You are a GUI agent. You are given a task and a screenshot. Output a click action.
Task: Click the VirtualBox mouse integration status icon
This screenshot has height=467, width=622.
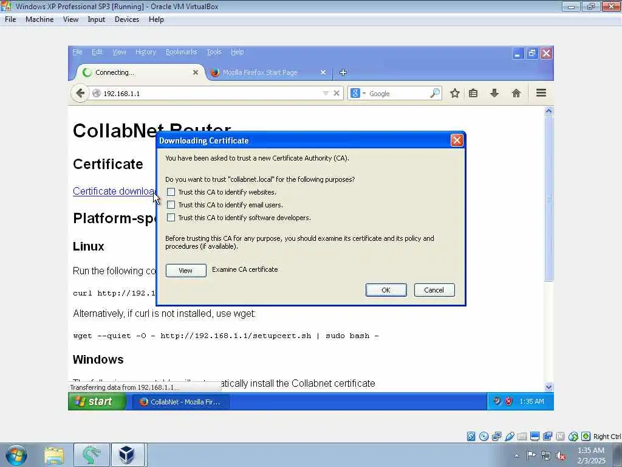point(573,437)
